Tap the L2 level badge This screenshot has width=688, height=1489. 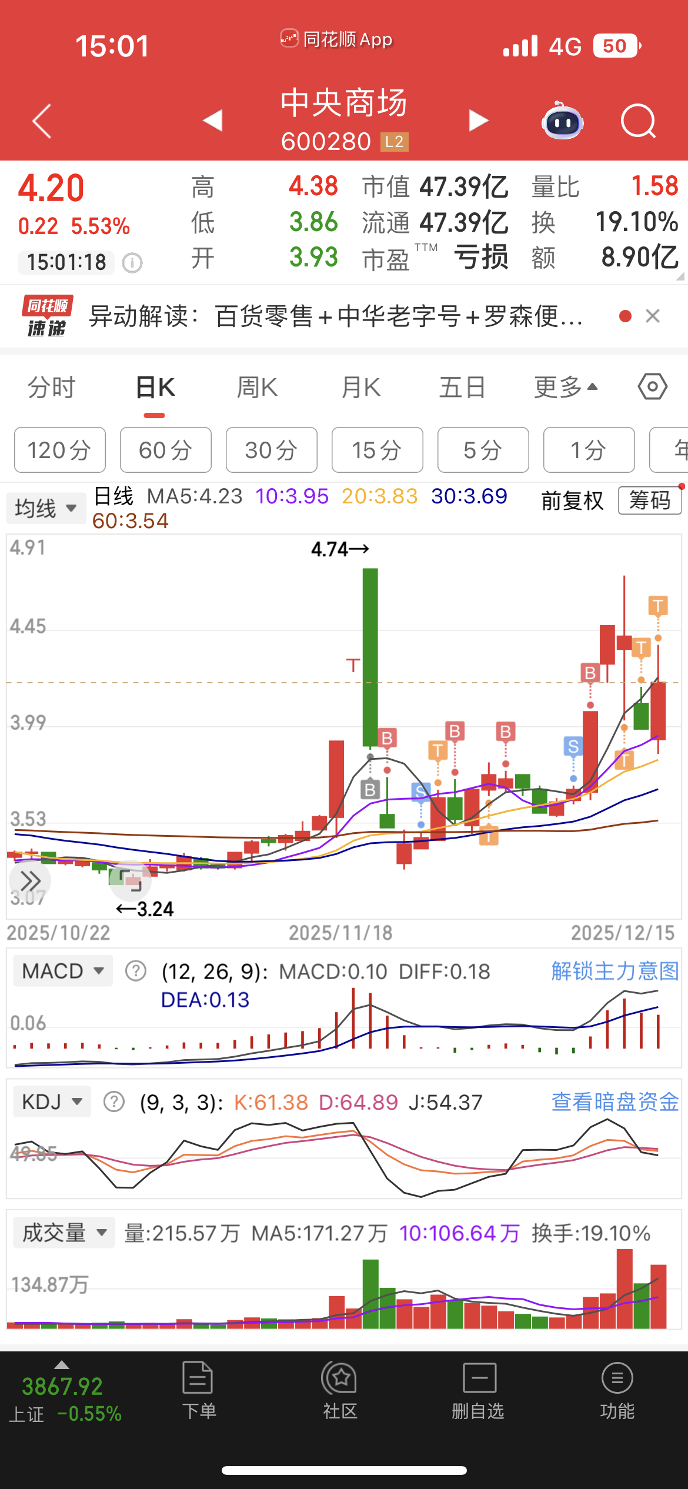click(x=395, y=142)
